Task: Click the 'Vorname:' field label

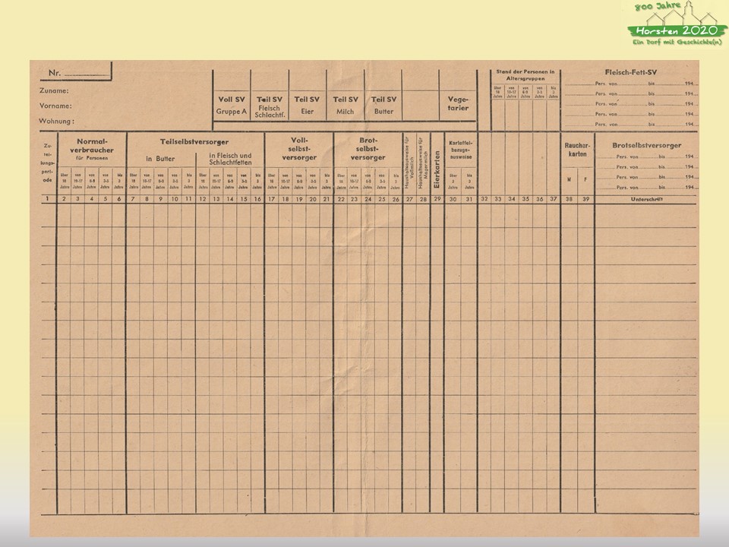Action: (55, 106)
